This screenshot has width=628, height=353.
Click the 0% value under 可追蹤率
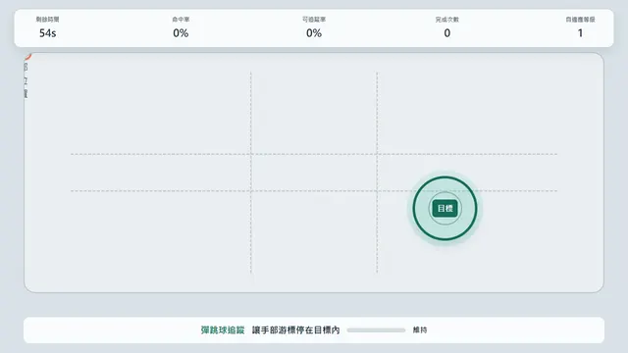coord(314,33)
